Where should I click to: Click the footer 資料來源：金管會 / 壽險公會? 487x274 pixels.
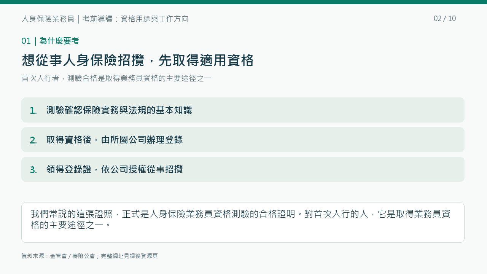click(58, 256)
